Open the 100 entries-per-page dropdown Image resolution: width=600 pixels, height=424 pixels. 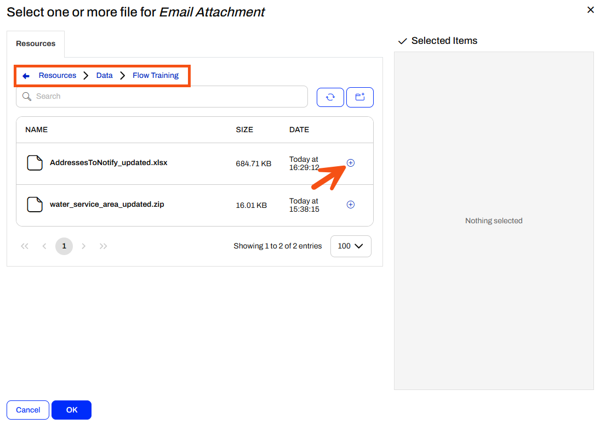pyautogui.click(x=351, y=246)
